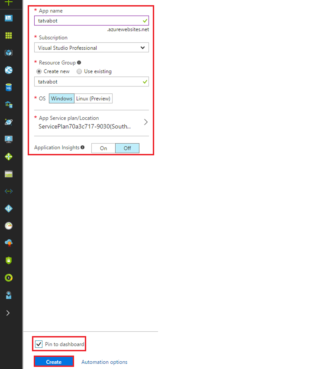Open App Services globe icon
The image size is (310, 369).
click(x=9, y=70)
